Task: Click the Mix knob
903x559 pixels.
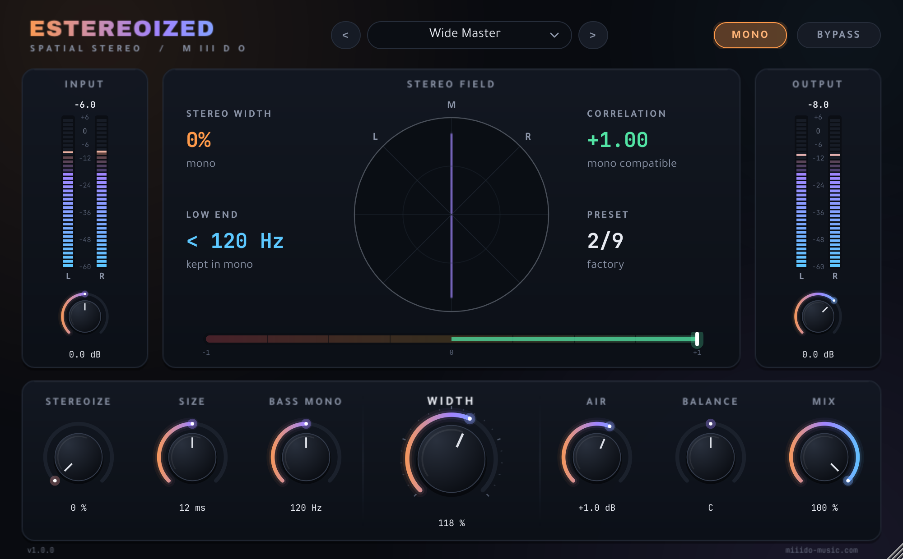Action: (824, 457)
